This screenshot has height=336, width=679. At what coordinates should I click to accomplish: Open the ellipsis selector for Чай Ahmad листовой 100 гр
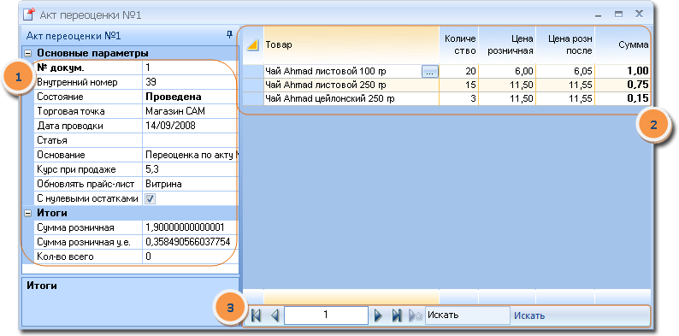(x=429, y=72)
